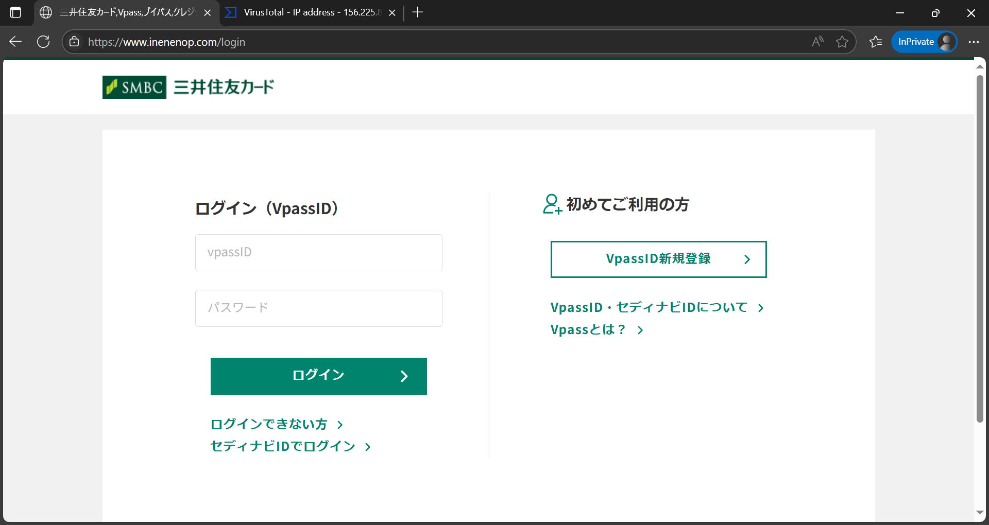Focus the パスワード input field
Screen dimensions: 989x525
(318, 308)
